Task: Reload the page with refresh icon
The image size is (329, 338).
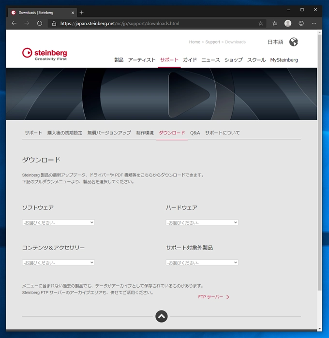Action: pyautogui.click(x=40, y=23)
